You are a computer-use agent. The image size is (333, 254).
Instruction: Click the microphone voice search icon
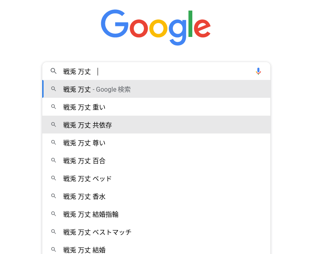coord(258,71)
